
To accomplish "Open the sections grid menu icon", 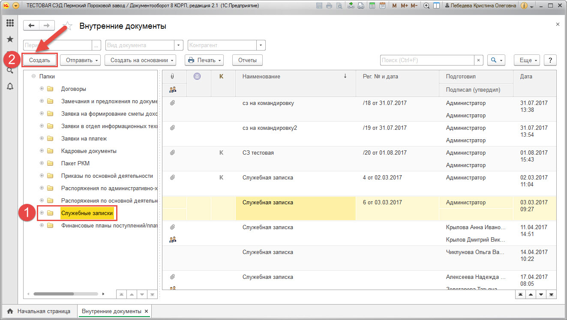I will coord(10,23).
